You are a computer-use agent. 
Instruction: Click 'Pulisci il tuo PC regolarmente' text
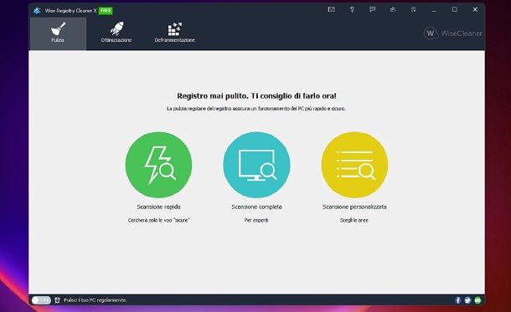[x=95, y=300]
